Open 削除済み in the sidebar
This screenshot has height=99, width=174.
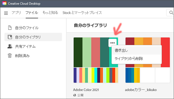click(33, 56)
